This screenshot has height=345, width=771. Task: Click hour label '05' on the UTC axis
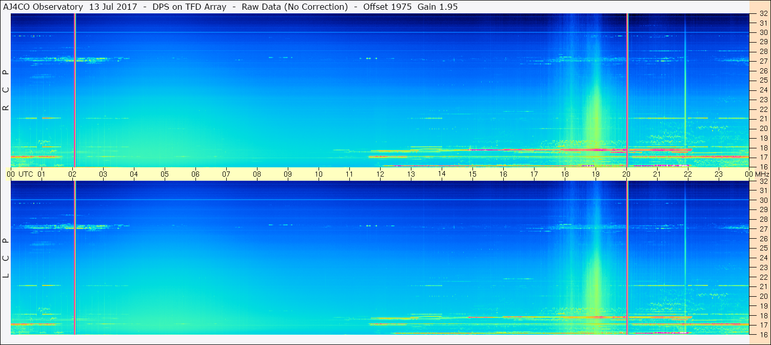165,174
